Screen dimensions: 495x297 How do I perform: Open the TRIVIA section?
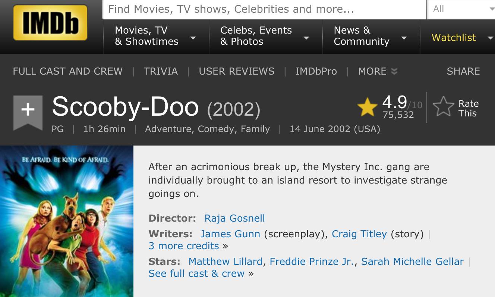pos(161,71)
